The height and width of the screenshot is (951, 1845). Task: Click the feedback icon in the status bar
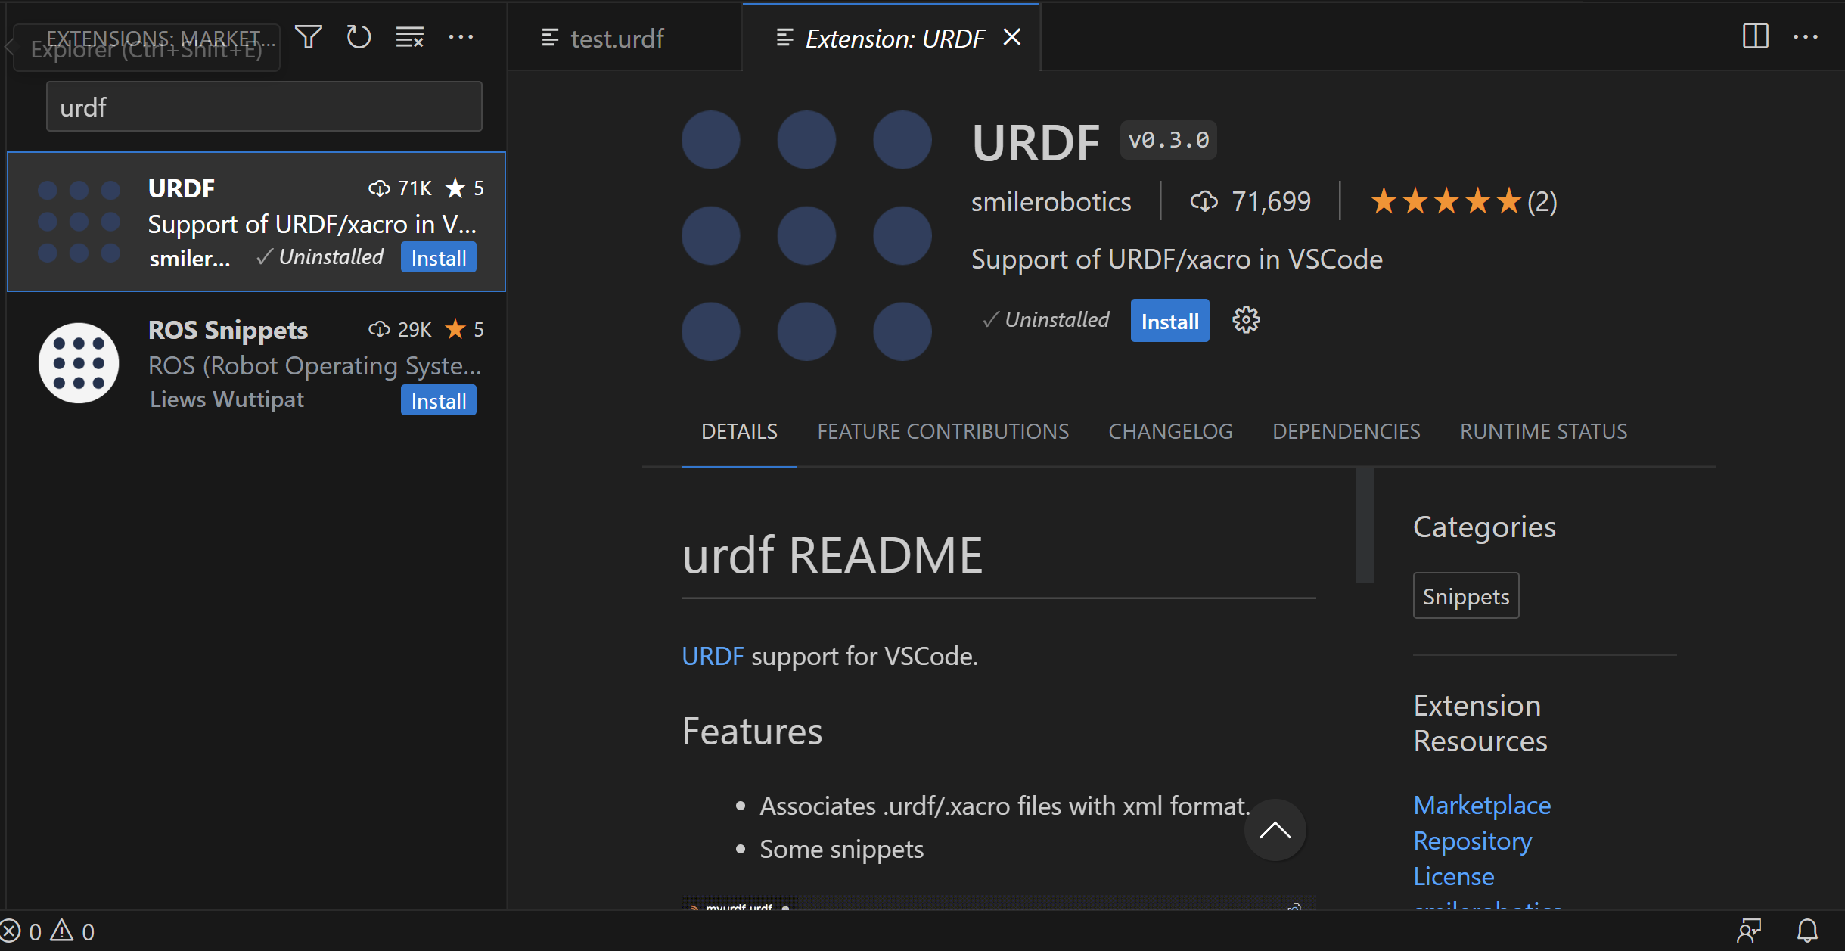coord(1749,931)
